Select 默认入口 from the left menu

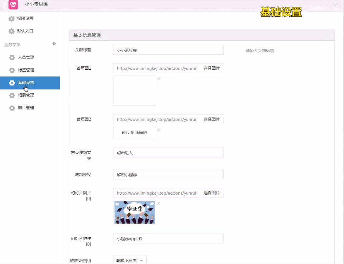tap(26, 31)
